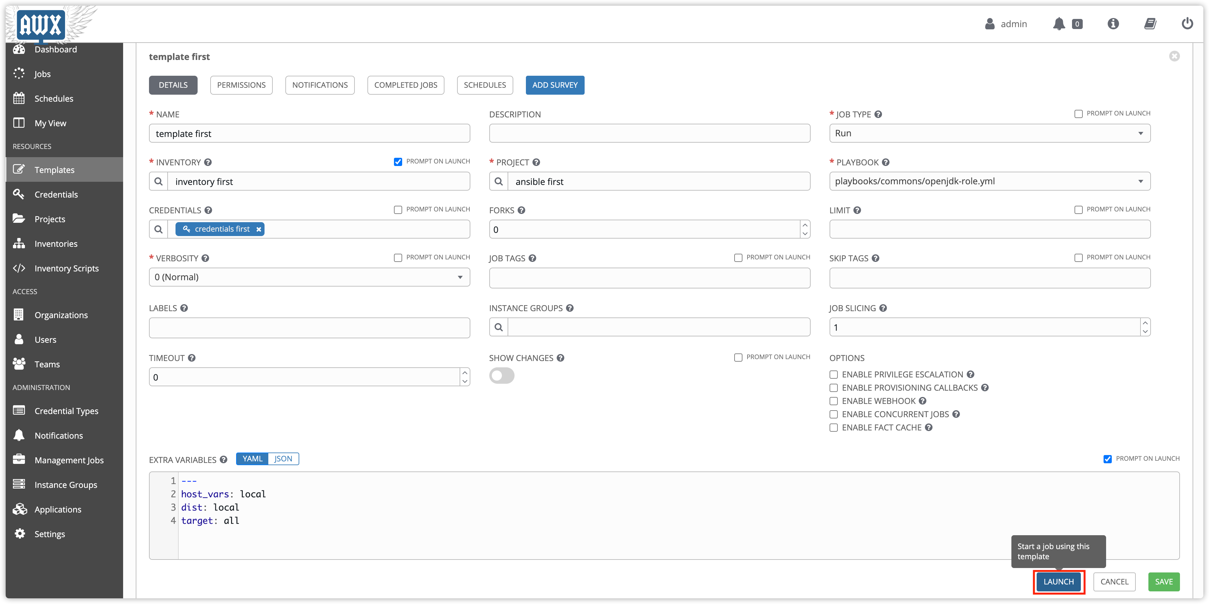Click the Credential Types card icon
The height and width of the screenshot is (604, 1209).
pyautogui.click(x=19, y=411)
